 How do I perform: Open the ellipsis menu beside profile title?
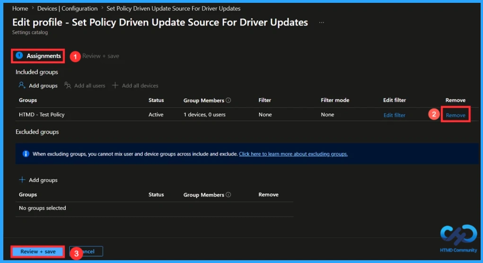click(321, 23)
